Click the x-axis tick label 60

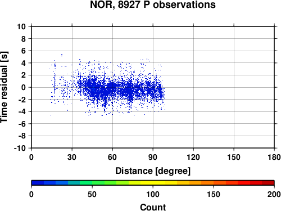coord(112,157)
